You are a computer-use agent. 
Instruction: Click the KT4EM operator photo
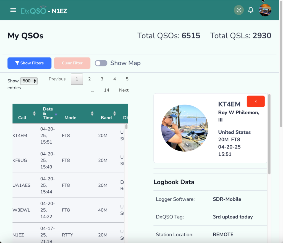(185, 128)
